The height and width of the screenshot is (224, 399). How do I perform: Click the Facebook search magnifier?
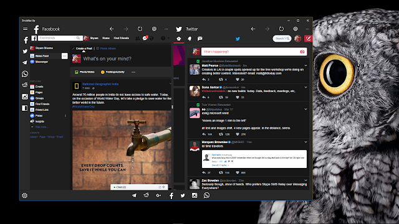[79, 38]
